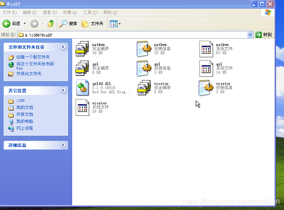Screen dimensions: 284x210
Task: Expand the address bar dropdown arrow
Action: (250, 35)
